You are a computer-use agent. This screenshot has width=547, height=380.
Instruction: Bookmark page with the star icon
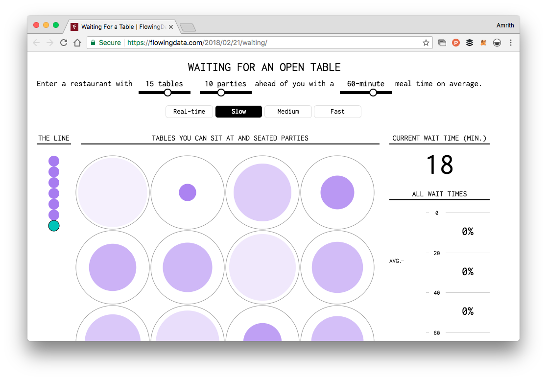pos(426,43)
